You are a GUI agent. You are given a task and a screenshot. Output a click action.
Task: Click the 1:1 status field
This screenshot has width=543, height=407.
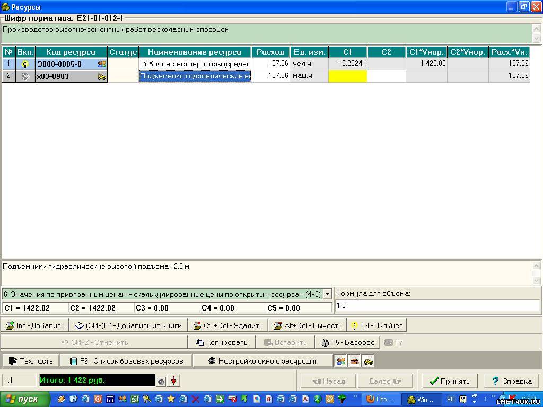pyautogui.click(x=19, y=381)
